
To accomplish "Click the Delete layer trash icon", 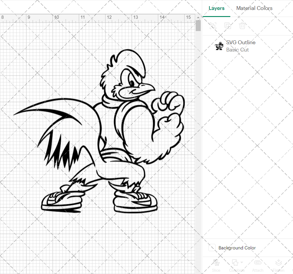I will (x=242, y=26).
